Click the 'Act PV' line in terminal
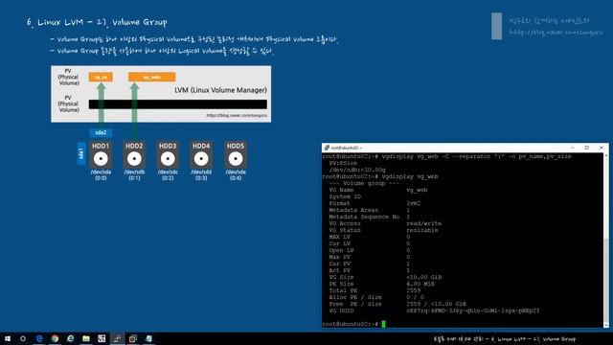Image resolution: width=613 pixels, height=345 pixels. point(370,270)
